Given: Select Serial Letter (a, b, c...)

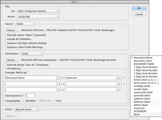Looking at the screenshot, I should tap(146, 80).
